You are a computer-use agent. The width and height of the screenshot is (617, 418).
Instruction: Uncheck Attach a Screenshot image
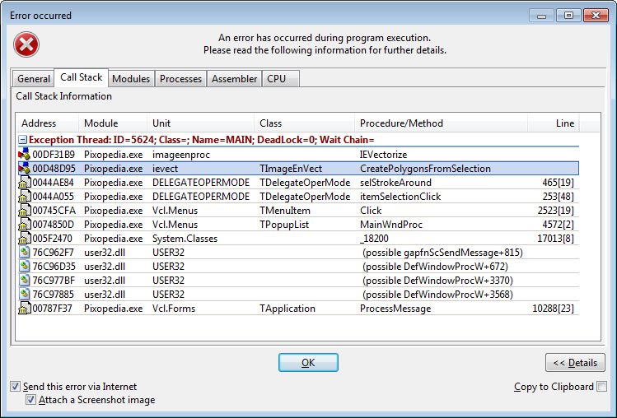[x=30, y=400]
